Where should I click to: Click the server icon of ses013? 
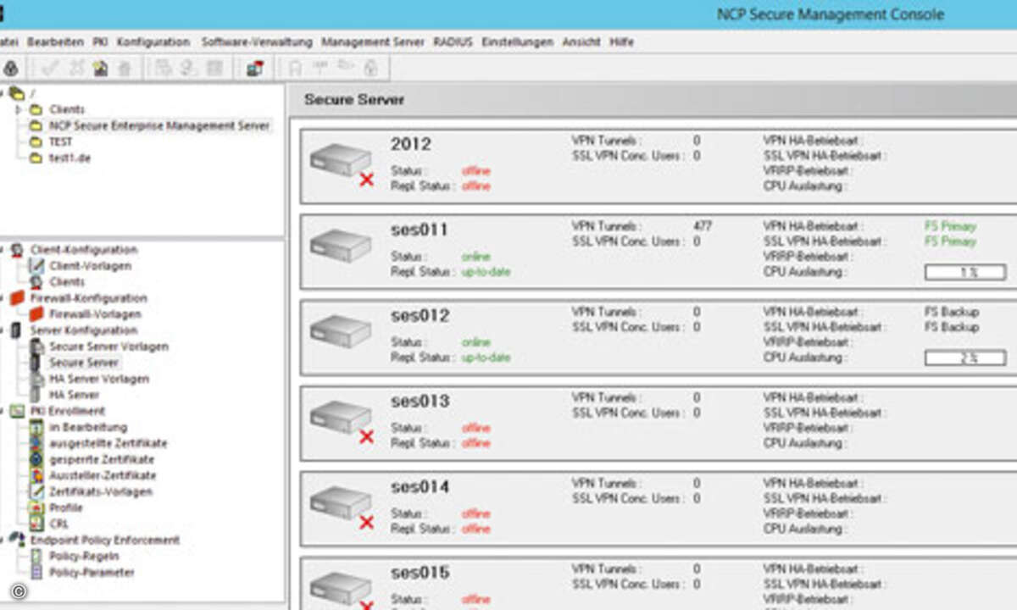pos(341,419)
